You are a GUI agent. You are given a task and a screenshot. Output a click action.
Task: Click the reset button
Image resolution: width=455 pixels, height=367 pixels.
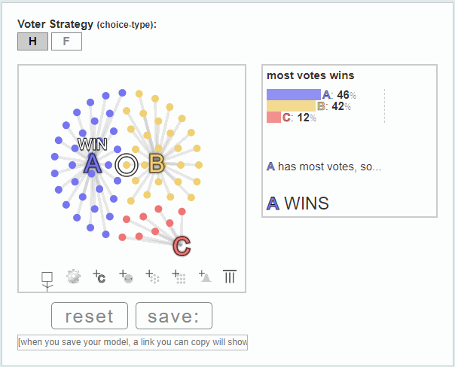point(90,316)
